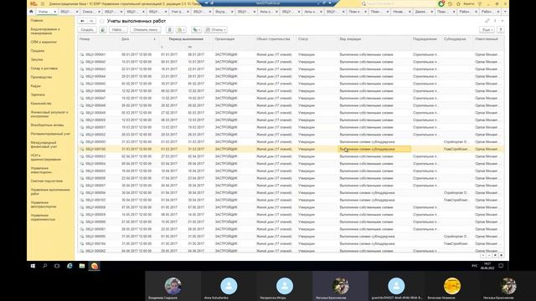The image size is (536, 301).
Task: Launch Internet Explorer from the taskbar
Action: (70, 266)
